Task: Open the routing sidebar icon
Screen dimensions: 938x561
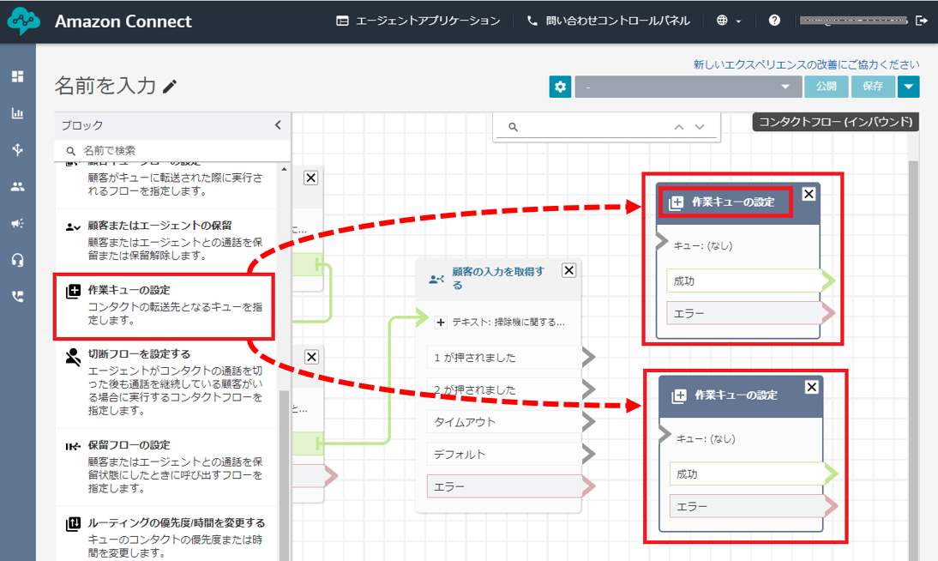Action: (x=17, y=149)
